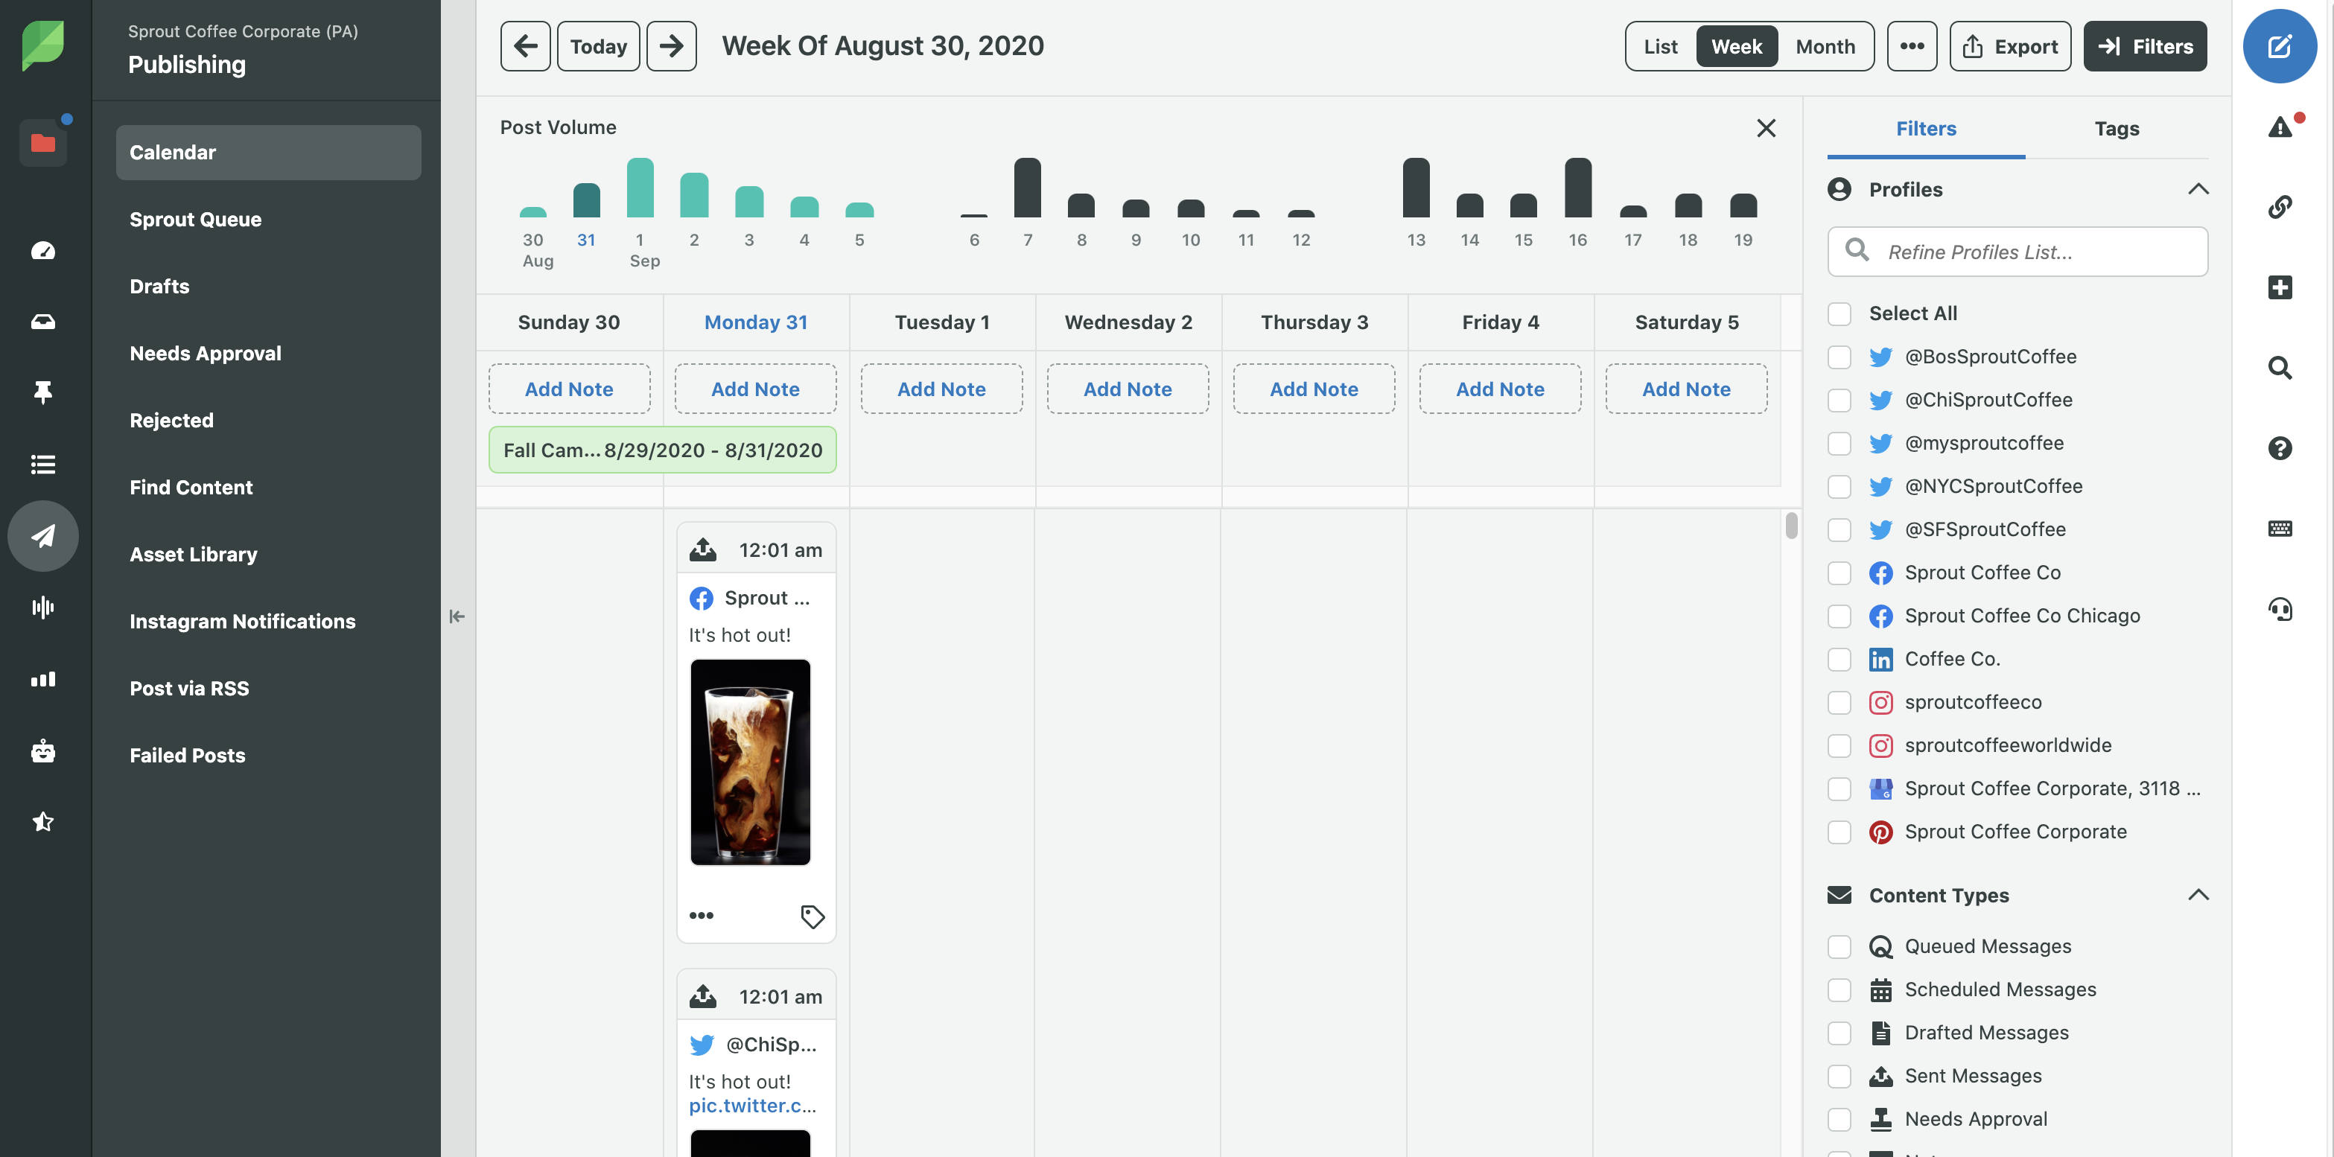
Task: Open the keyboard shortcuts icon
Action: (2280, 528)
